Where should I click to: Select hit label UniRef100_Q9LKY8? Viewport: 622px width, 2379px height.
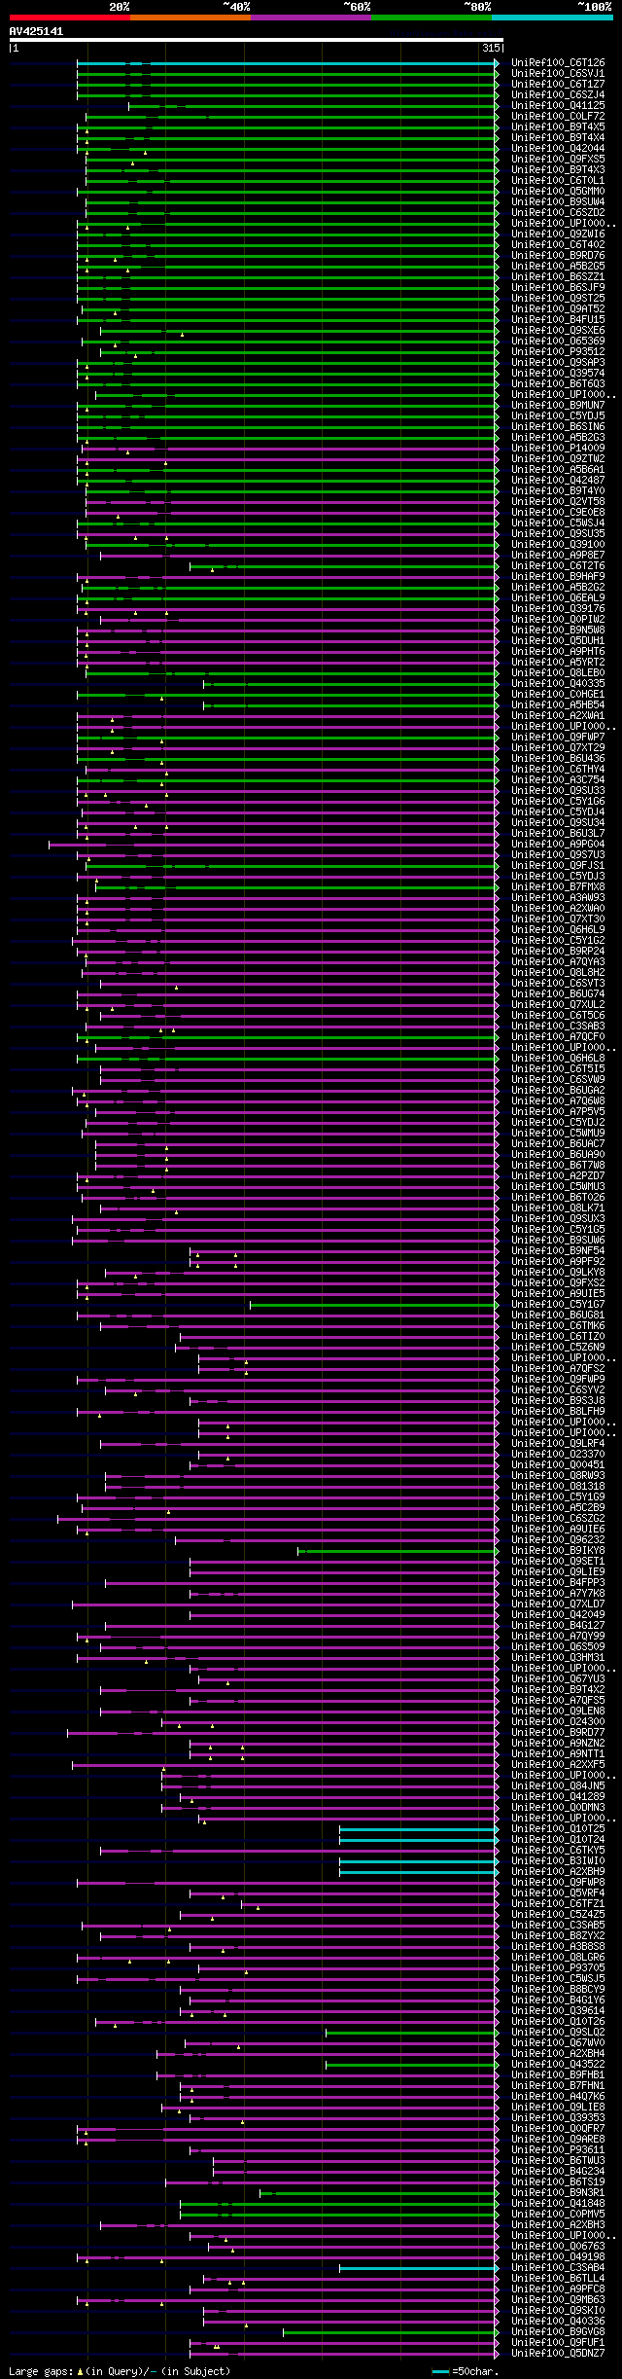point(558,1273)
